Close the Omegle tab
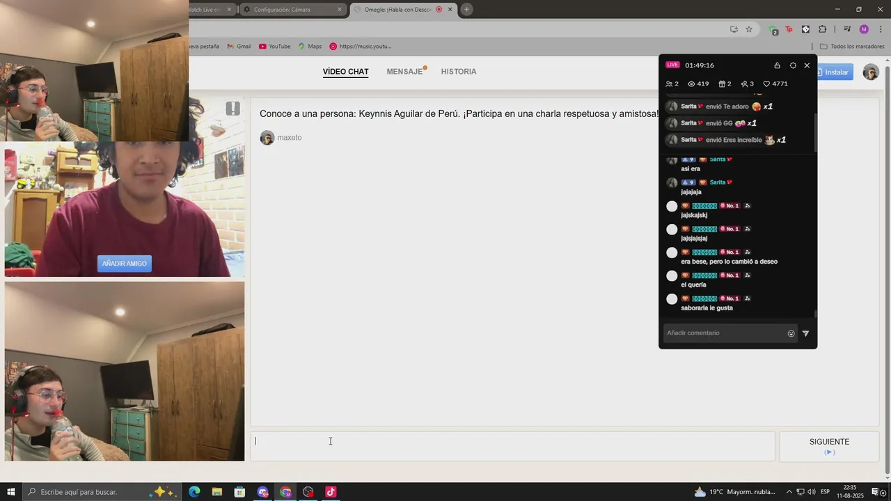Viewport: 891px width, 501px height. [x=450, y=10]
